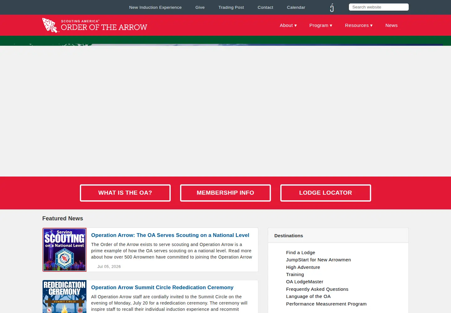The image size is (451, 313).
Task: Open the Rededication Ceremony article thumbnail
Action: (x=65, y=296)
